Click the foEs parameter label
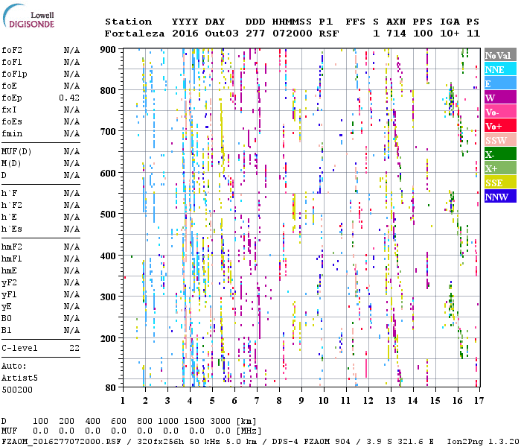 [12, 121]
